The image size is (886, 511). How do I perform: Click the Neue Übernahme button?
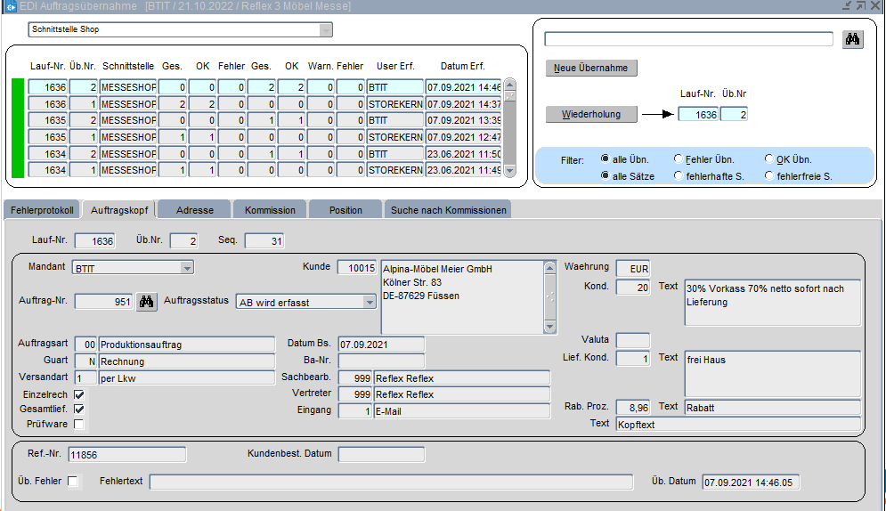click(591, 69)
